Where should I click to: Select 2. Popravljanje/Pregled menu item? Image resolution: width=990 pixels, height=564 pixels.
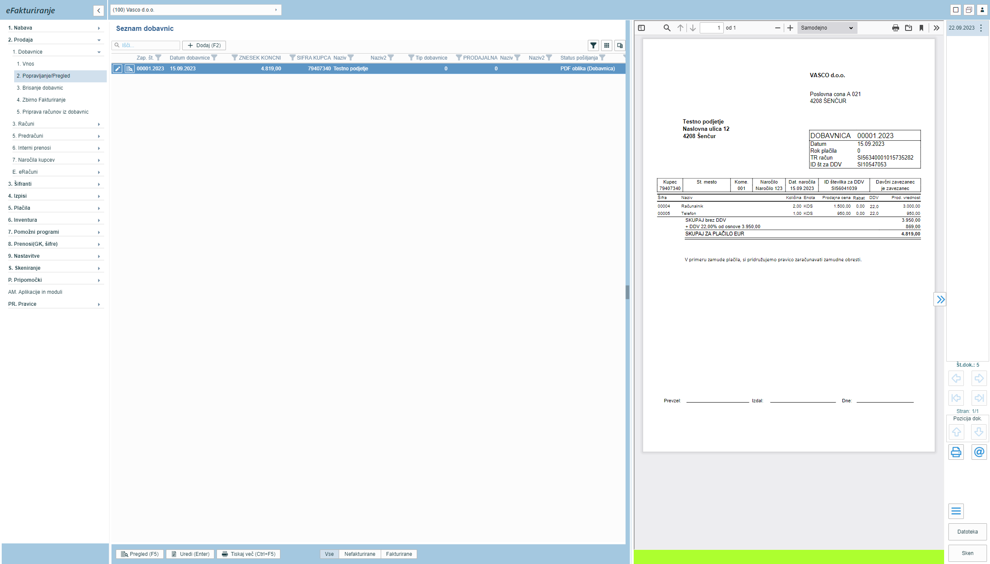pos(60,76)
